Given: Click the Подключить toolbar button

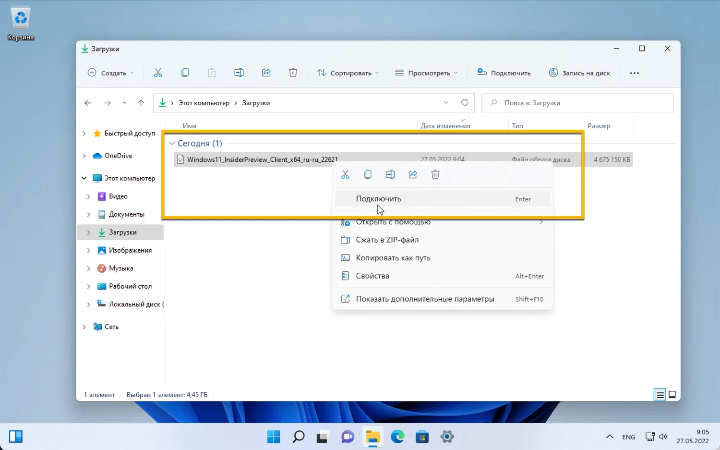Looking at the screenshot, I should tap(504, 73).
